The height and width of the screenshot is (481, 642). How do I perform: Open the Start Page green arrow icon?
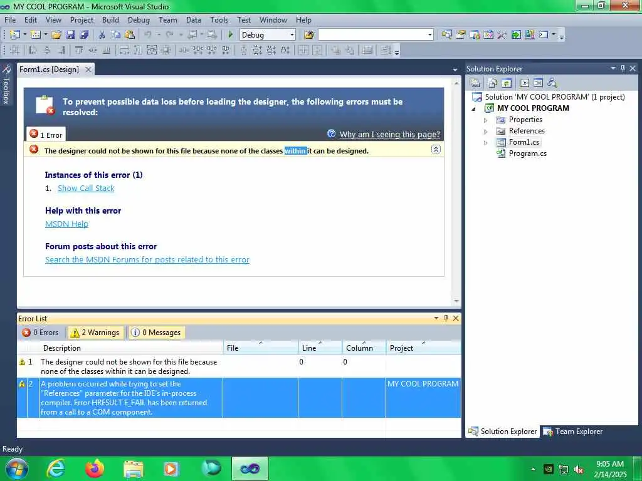pyautogui.click(x=516, y=35)
